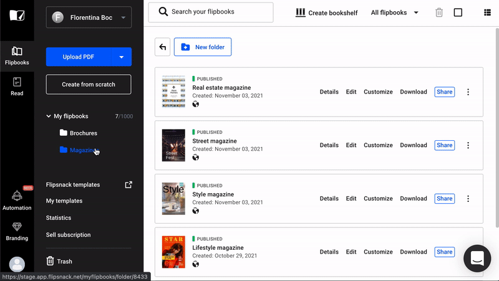
Task: Open the Automation sidebar section
Action: point(17,201)
